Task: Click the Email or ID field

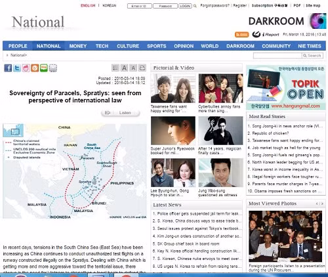Action: (140, 6)
